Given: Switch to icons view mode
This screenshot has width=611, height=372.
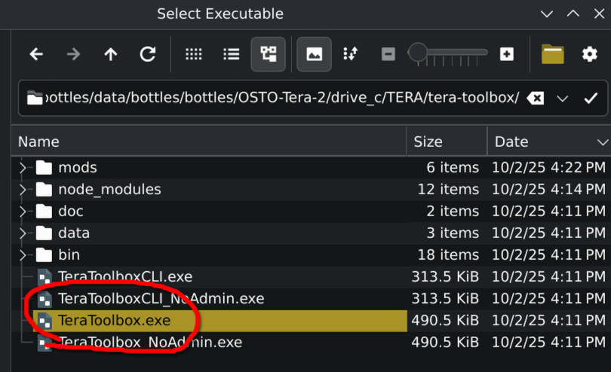Looking at the screenshot, I should pos(194,54).
